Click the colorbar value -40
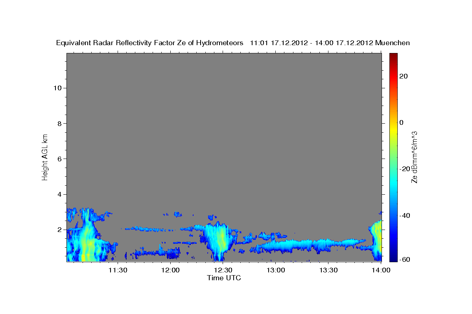 [x=404, y=215]
